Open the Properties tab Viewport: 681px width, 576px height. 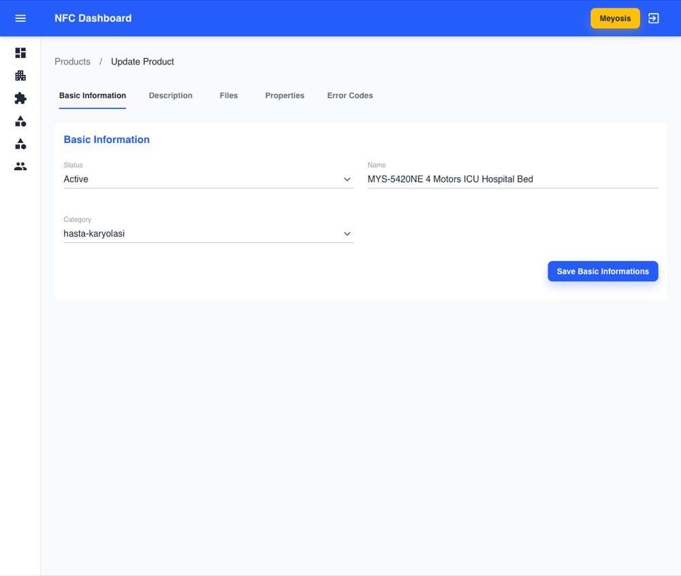point(285,95)
